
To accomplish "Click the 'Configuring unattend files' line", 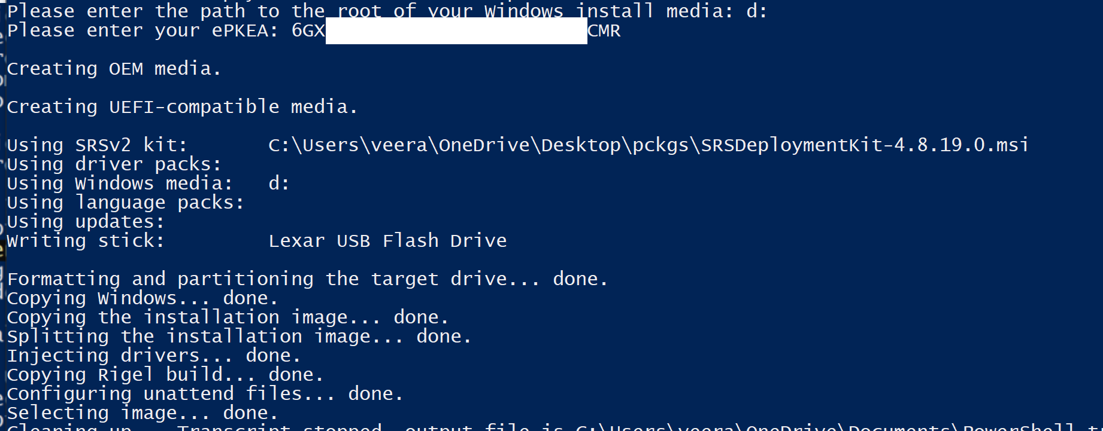I will [205, 394].
